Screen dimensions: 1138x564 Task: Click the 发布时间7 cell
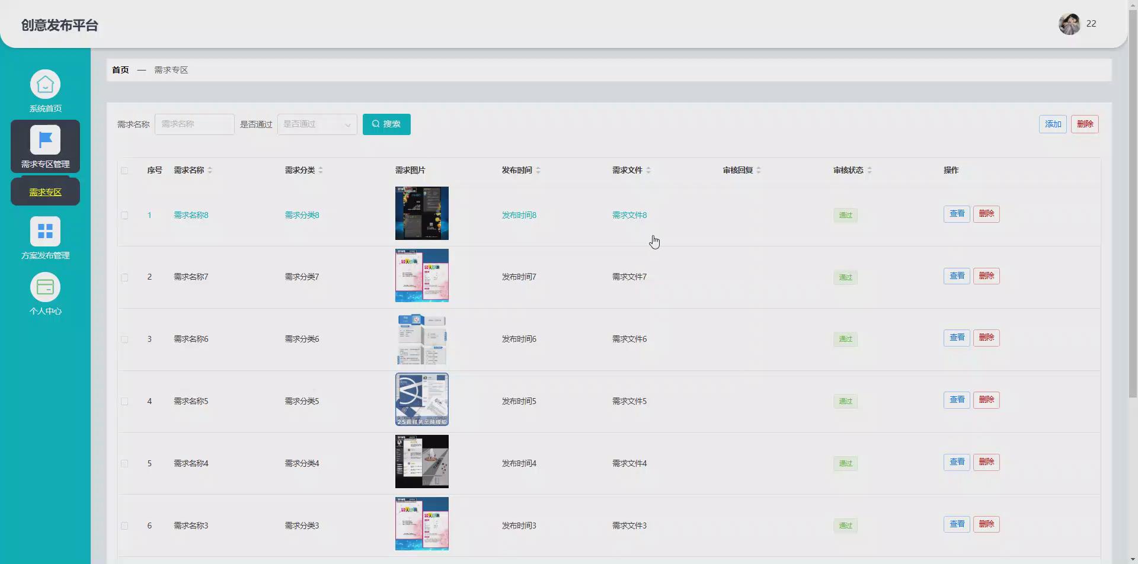(519, 277)
